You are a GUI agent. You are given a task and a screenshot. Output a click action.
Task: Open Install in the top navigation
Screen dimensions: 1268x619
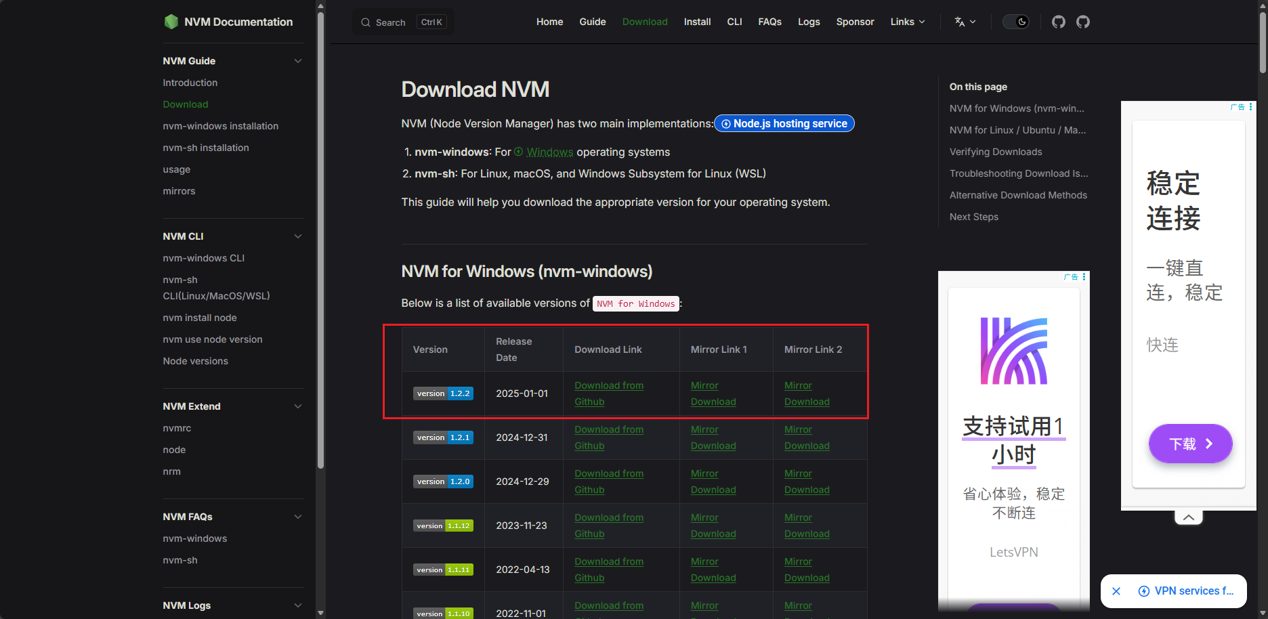click(x=697, y=22)
